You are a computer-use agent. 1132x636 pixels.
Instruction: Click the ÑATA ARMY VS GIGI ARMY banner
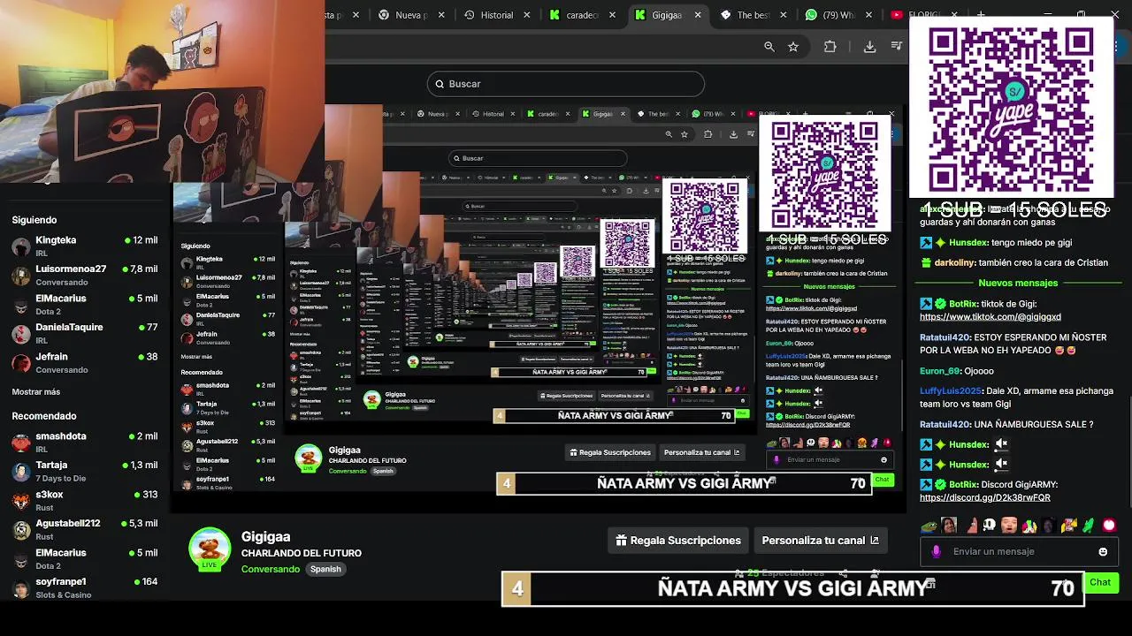pyautogui.click(x=792, y=588)
